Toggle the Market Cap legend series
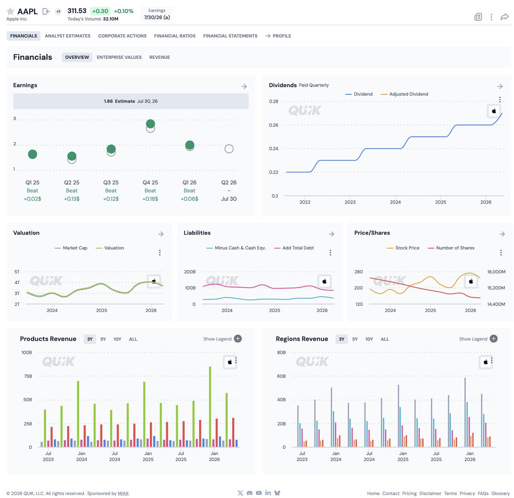Viewport: 514px width, 498px height. [71, 248]
